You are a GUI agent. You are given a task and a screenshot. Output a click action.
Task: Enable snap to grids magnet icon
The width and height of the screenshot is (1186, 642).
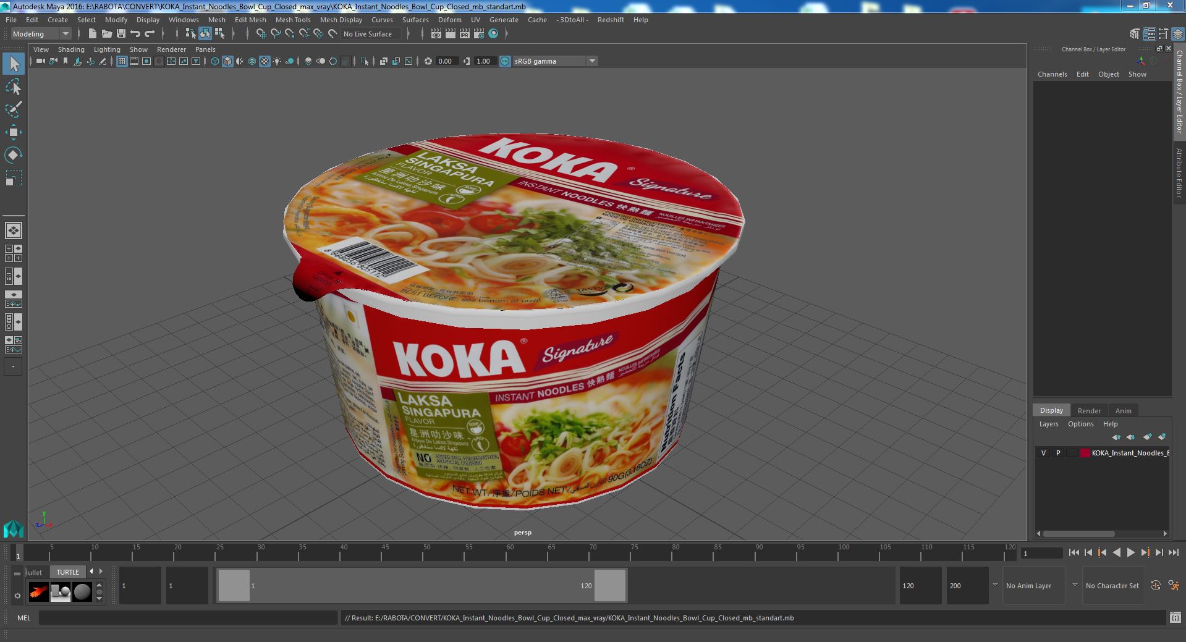261,34
